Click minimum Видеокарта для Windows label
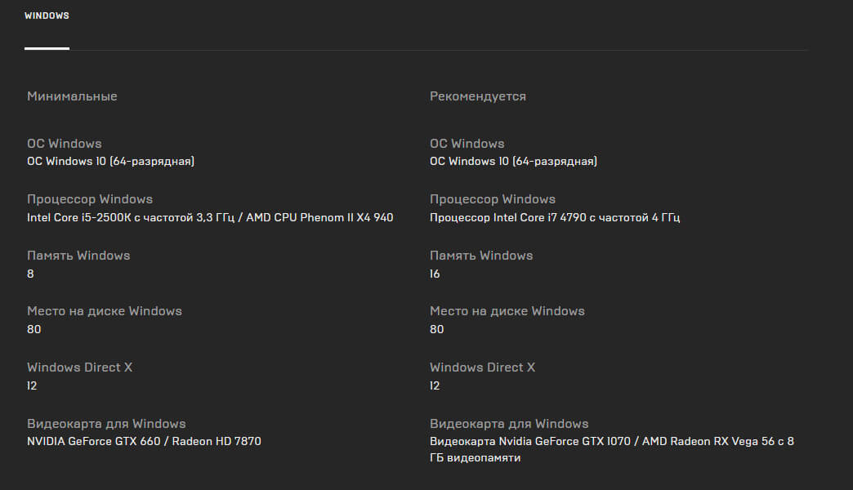853x490 pixels. [106, 424]
